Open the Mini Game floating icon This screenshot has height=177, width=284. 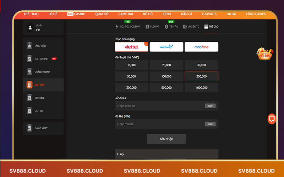click(264, 53)
